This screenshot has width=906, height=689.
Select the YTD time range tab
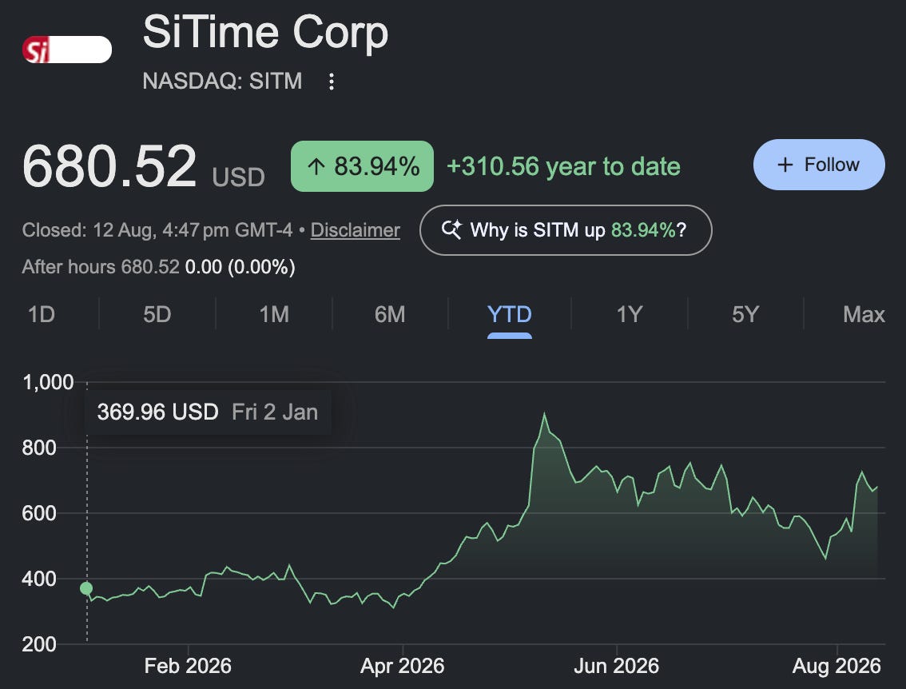tap(510, 315)
